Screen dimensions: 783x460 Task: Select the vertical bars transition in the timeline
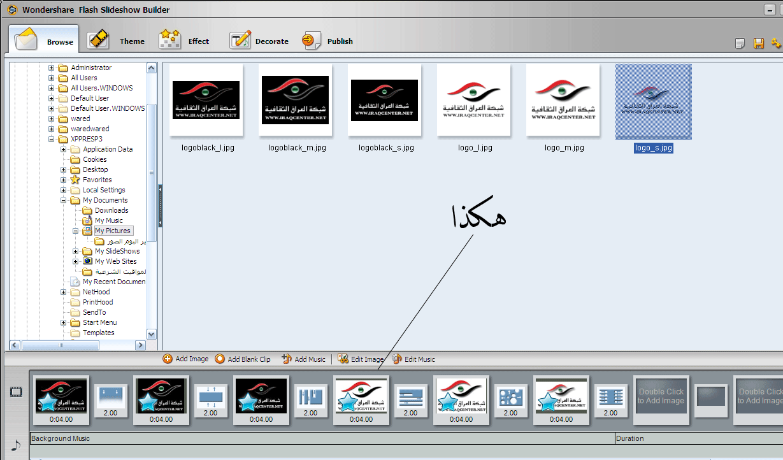point(310,401)
